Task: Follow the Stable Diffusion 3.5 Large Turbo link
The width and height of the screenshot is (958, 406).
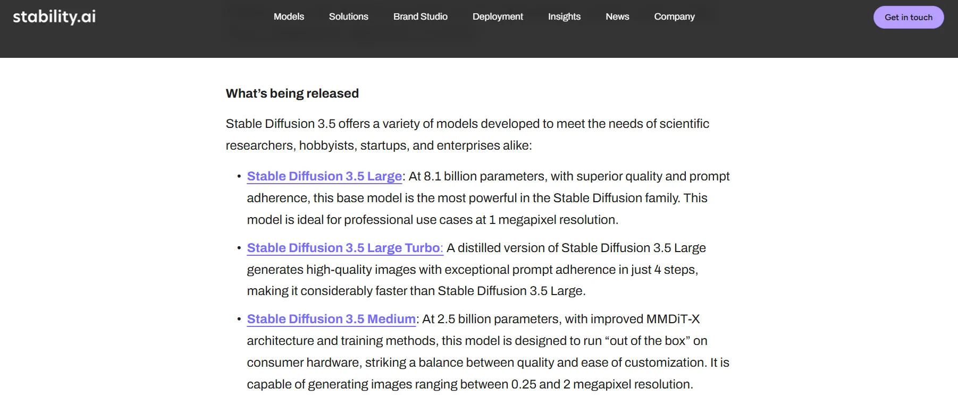Action: (x=344, y=248)
